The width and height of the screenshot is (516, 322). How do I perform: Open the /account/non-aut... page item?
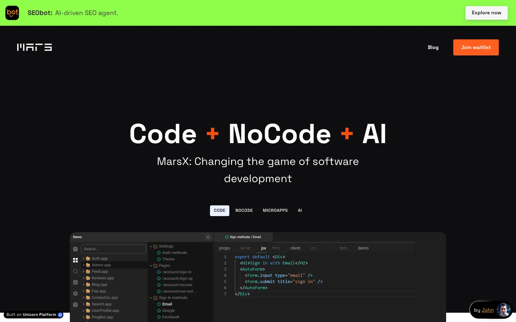(177, 291)
